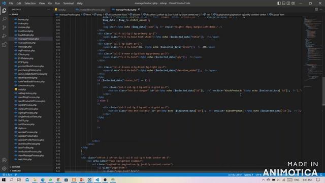Click the VS Code logo in title bar
Viewport: 325px width, 183px height.
[4, 3]
